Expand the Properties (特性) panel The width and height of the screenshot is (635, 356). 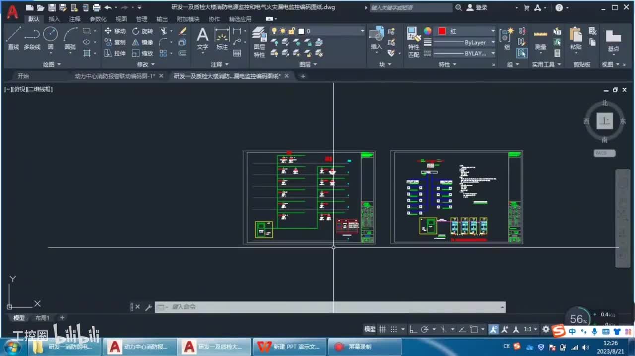pyautogui.click(x=447, y=64)
